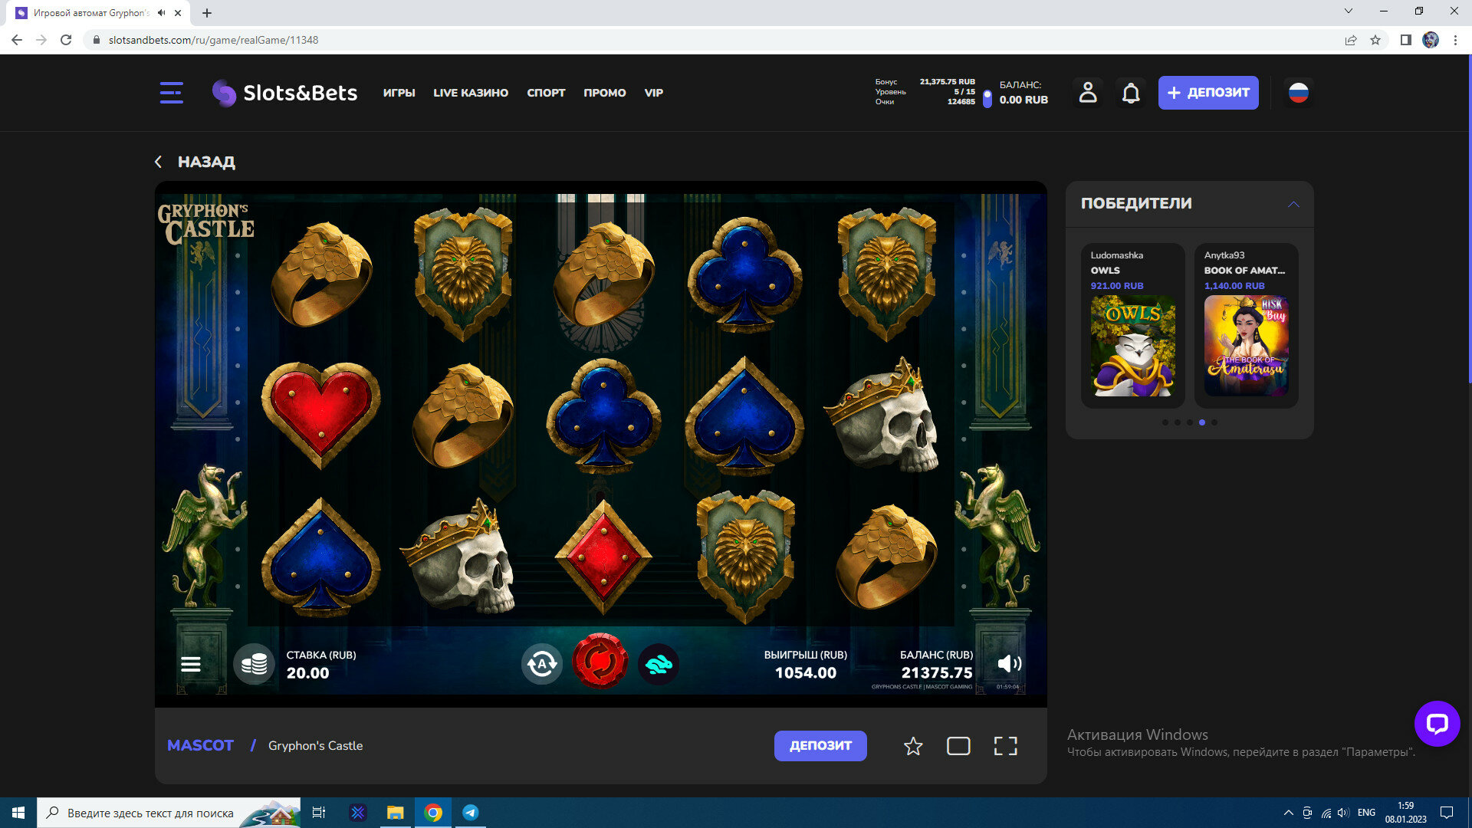Enable autoplay with the circular A icon
The width and height of the screenshot is (1472, 828).
click(x=542, y=664)
